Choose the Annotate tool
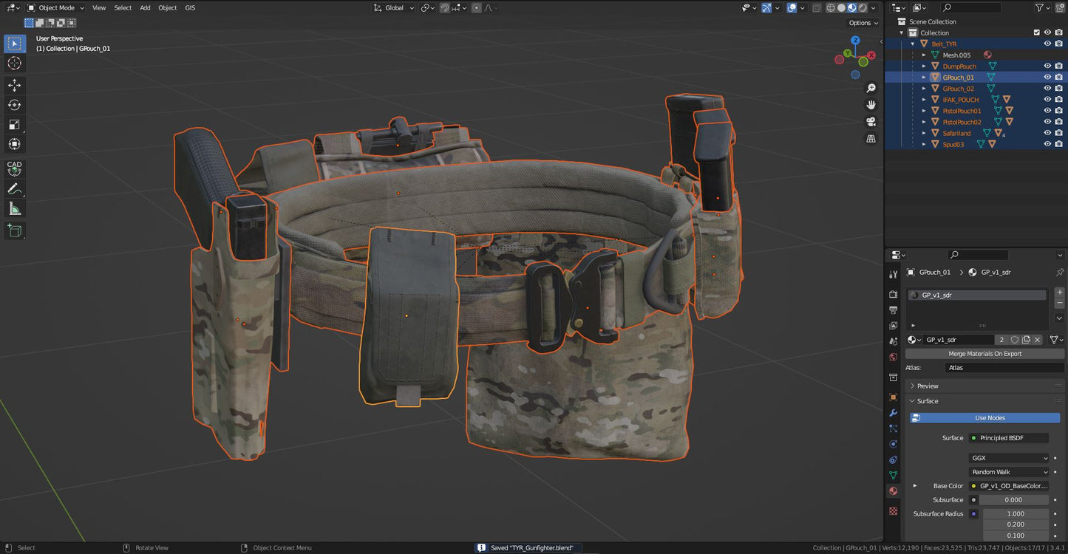This screenshot has height=554, width=1068. point(14,189)
